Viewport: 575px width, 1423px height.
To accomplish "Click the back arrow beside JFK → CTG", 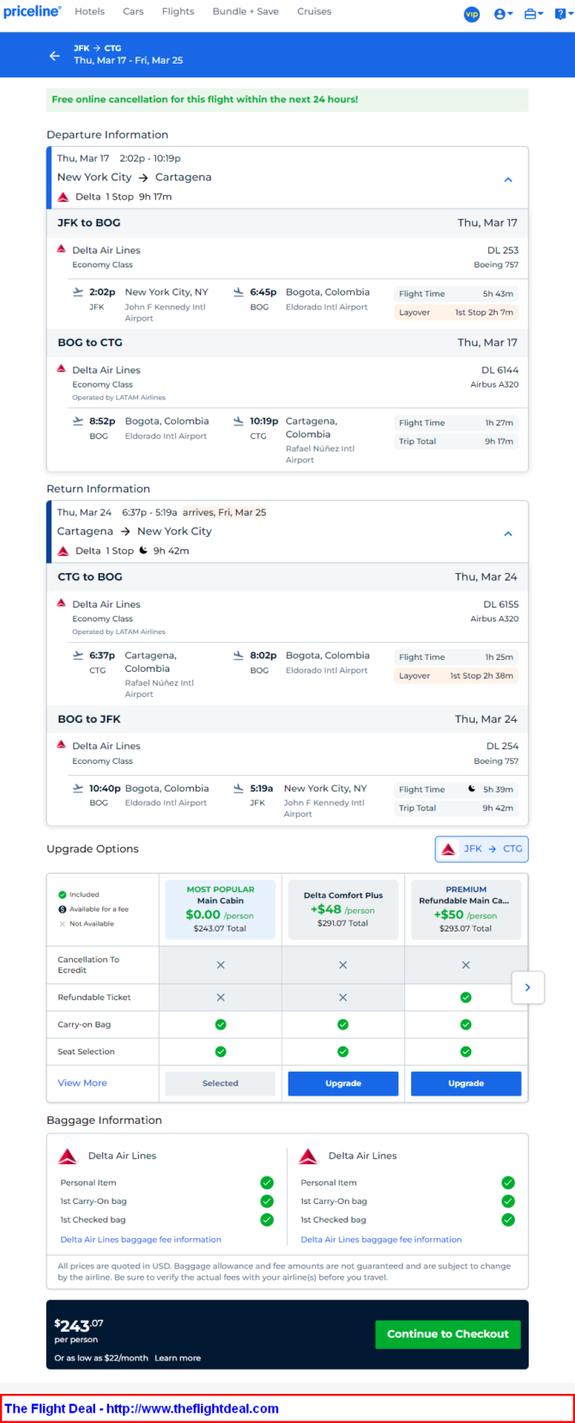I will [x=54, y=55].
